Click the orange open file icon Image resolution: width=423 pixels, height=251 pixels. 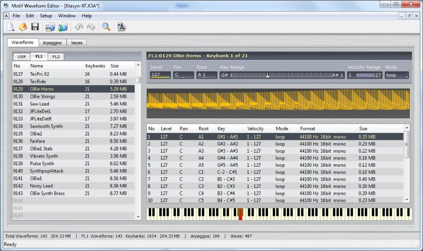click(23, 27)
